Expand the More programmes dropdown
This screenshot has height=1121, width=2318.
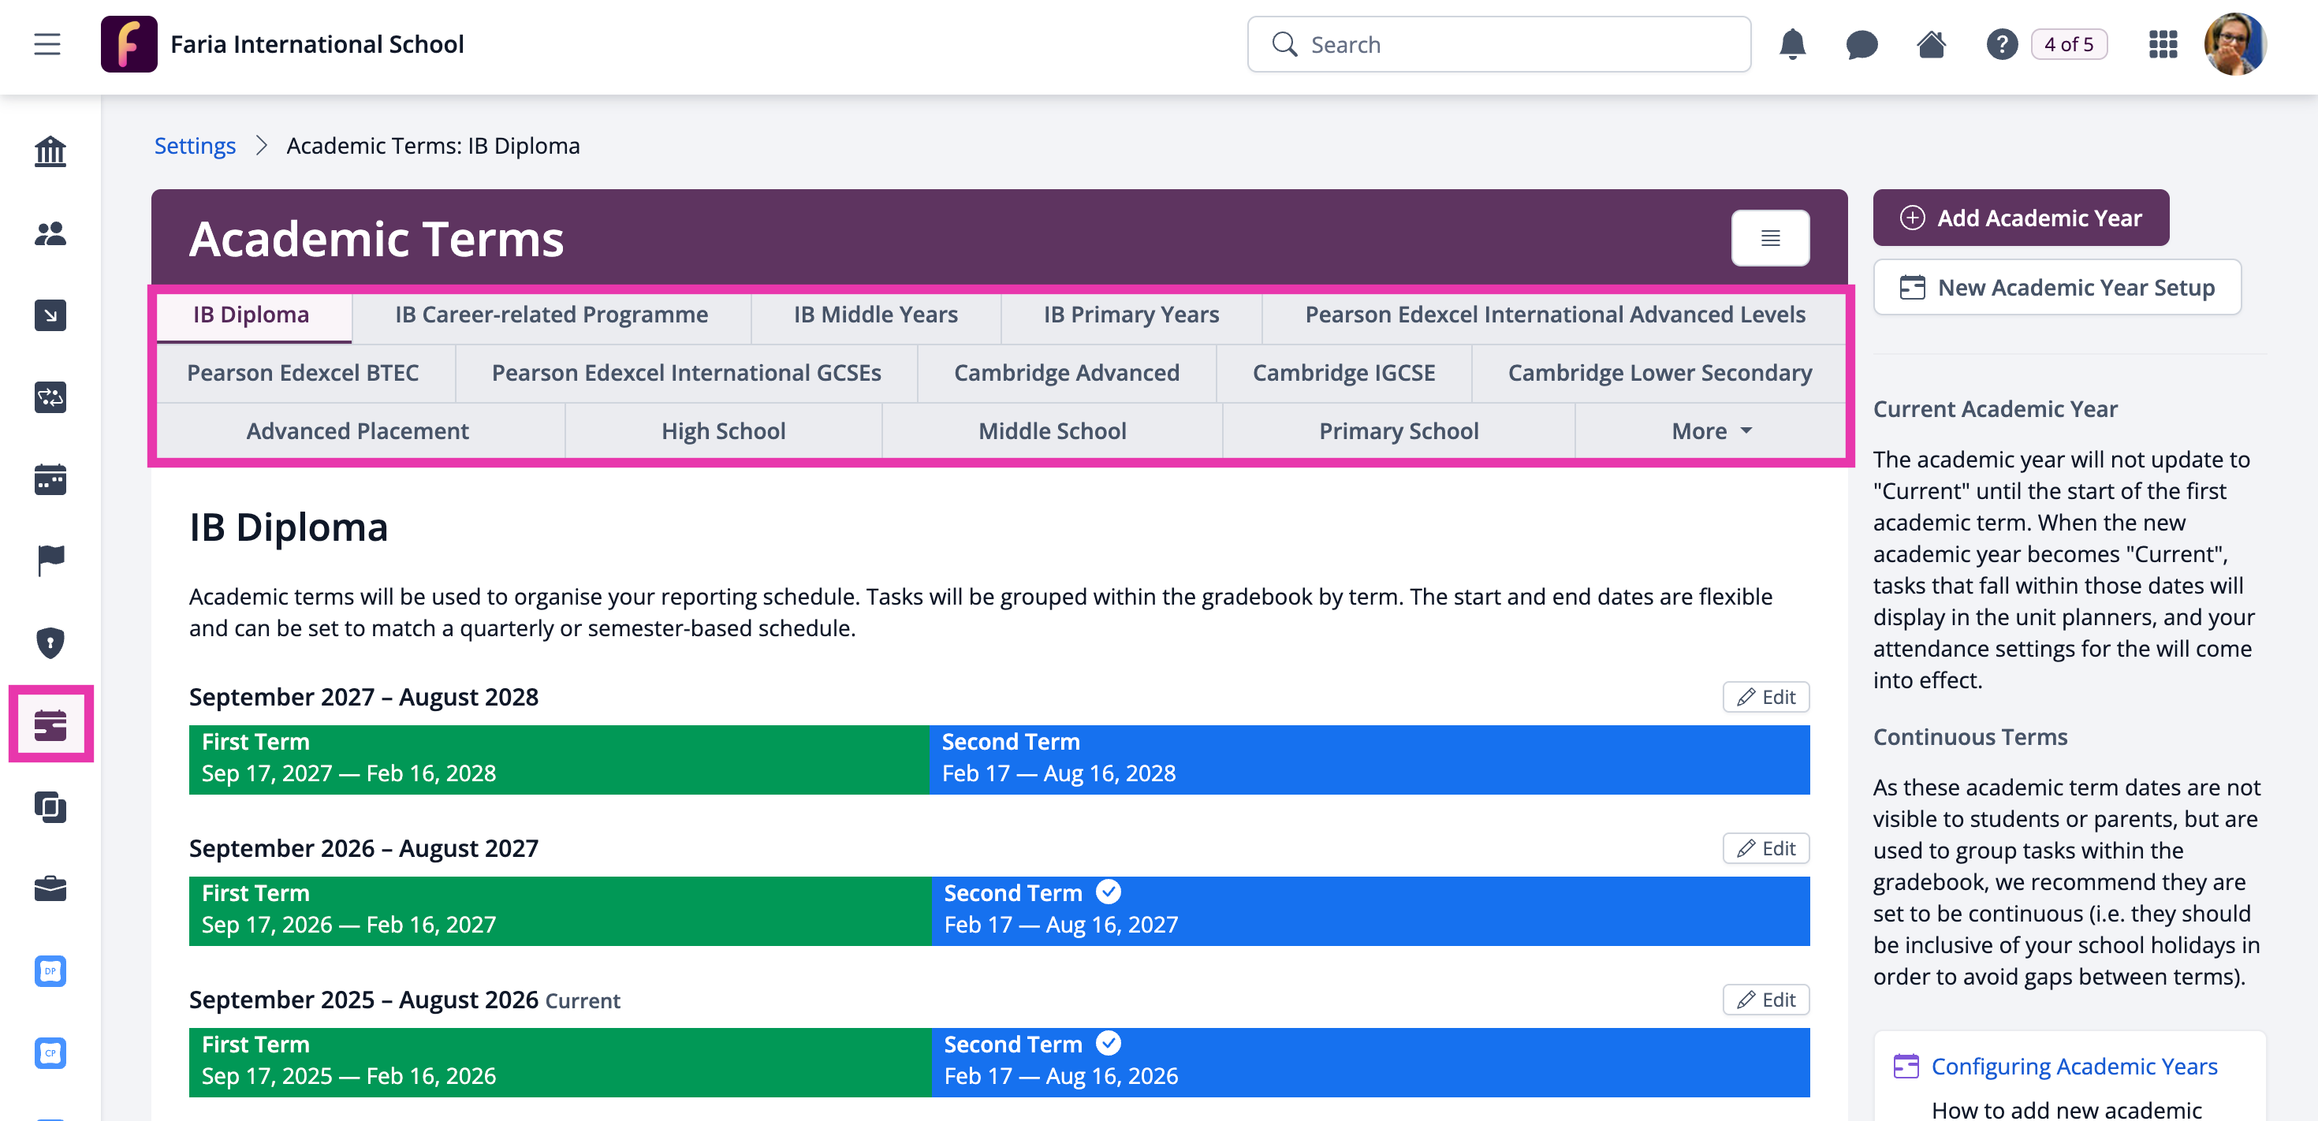pyautogui.click(x=1711, y=431)
